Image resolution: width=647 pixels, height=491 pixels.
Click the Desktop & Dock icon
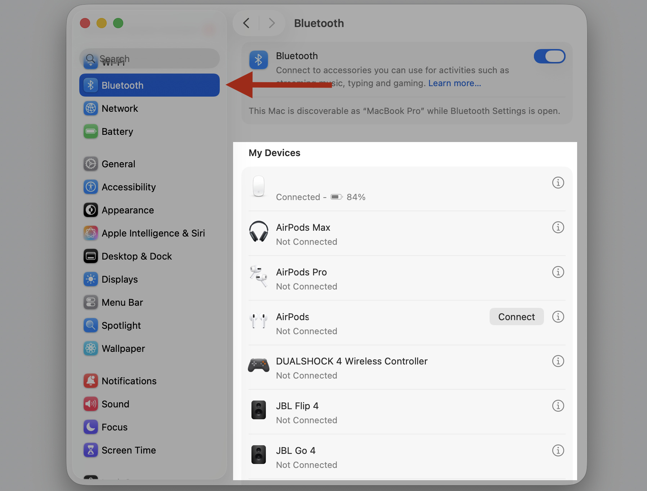coord(91,256)
